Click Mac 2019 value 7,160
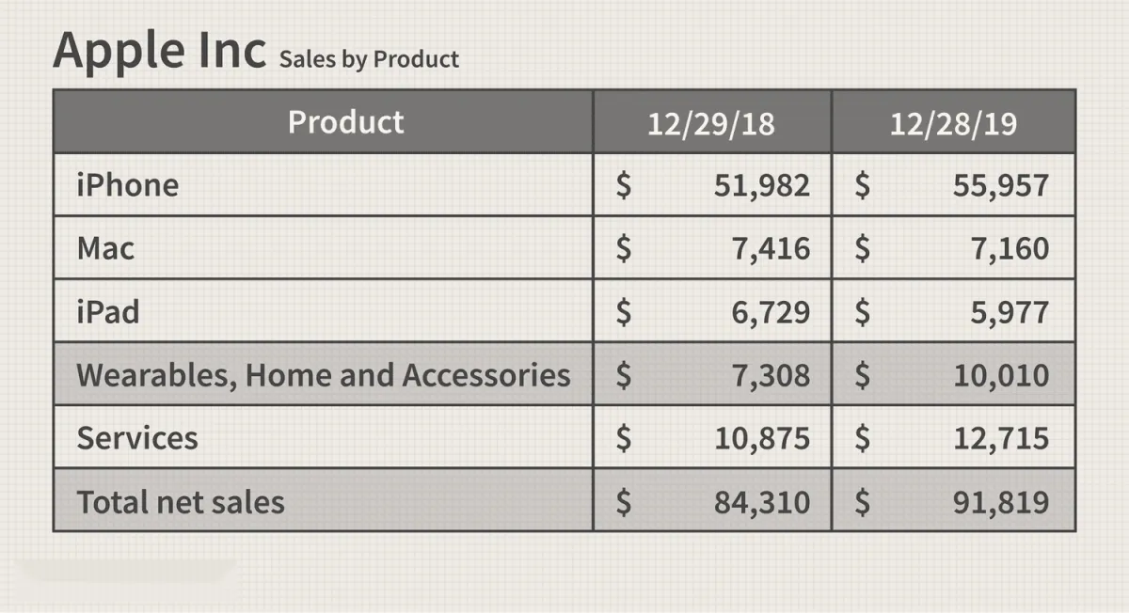1129x613 pixels. [1010, 249]
